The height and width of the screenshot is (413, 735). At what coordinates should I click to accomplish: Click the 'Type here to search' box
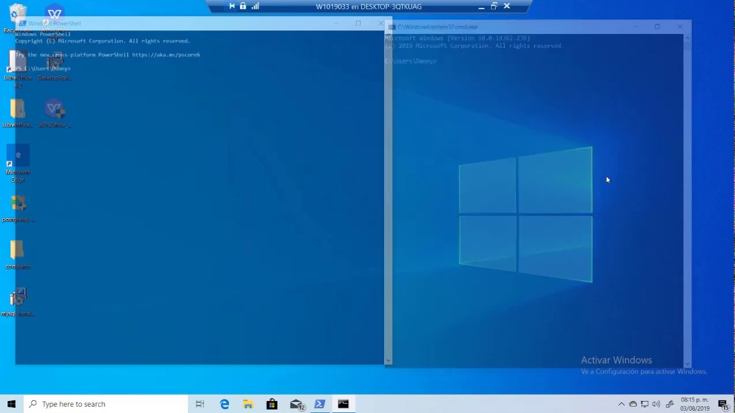click(x=105, y=404)
